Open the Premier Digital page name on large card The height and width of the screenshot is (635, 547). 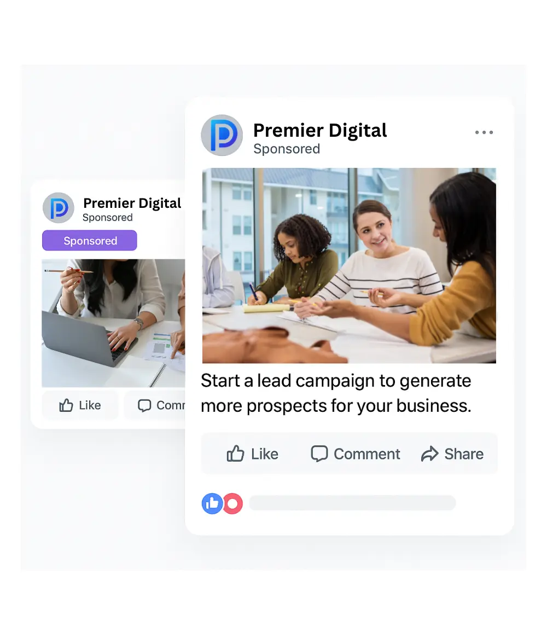click(x=320, y=130)
